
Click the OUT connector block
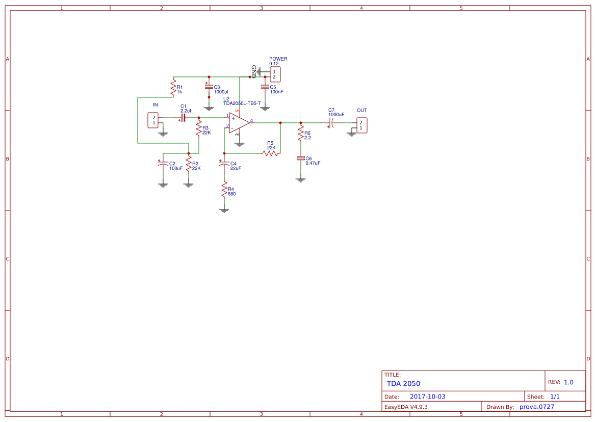362,125
